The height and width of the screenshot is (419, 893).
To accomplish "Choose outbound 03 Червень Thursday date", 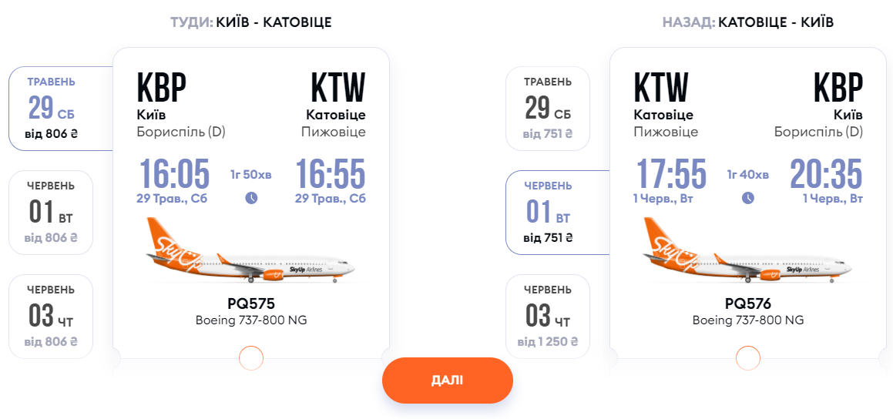I will (51, 317).
